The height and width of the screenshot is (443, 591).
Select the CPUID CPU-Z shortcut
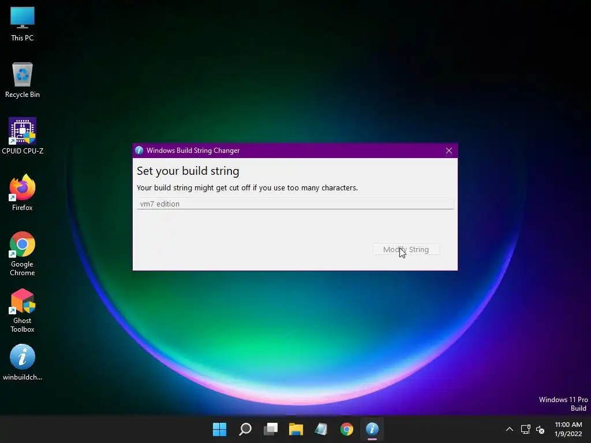tap(23, 136)
